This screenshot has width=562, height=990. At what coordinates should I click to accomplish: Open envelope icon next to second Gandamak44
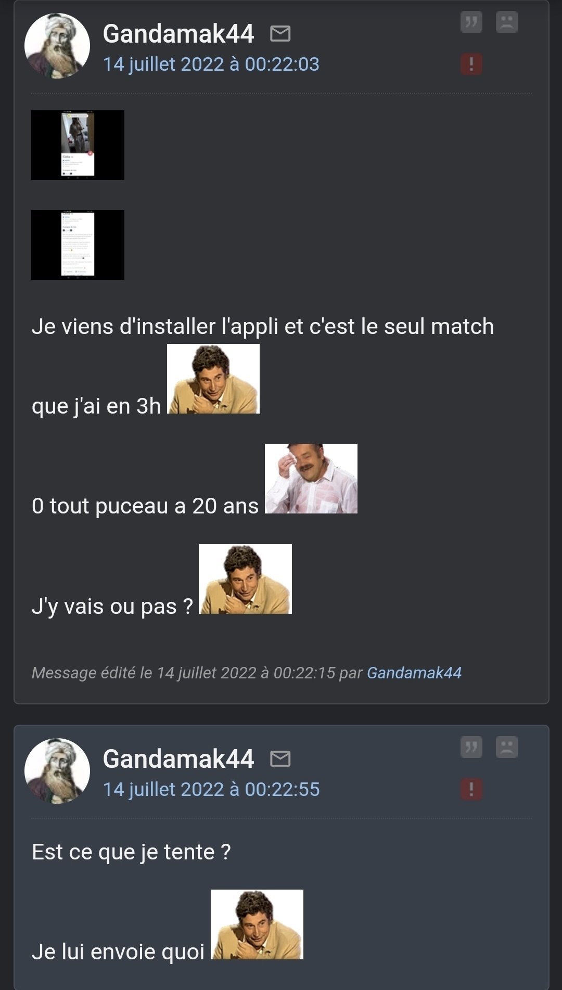click(280, 759)
